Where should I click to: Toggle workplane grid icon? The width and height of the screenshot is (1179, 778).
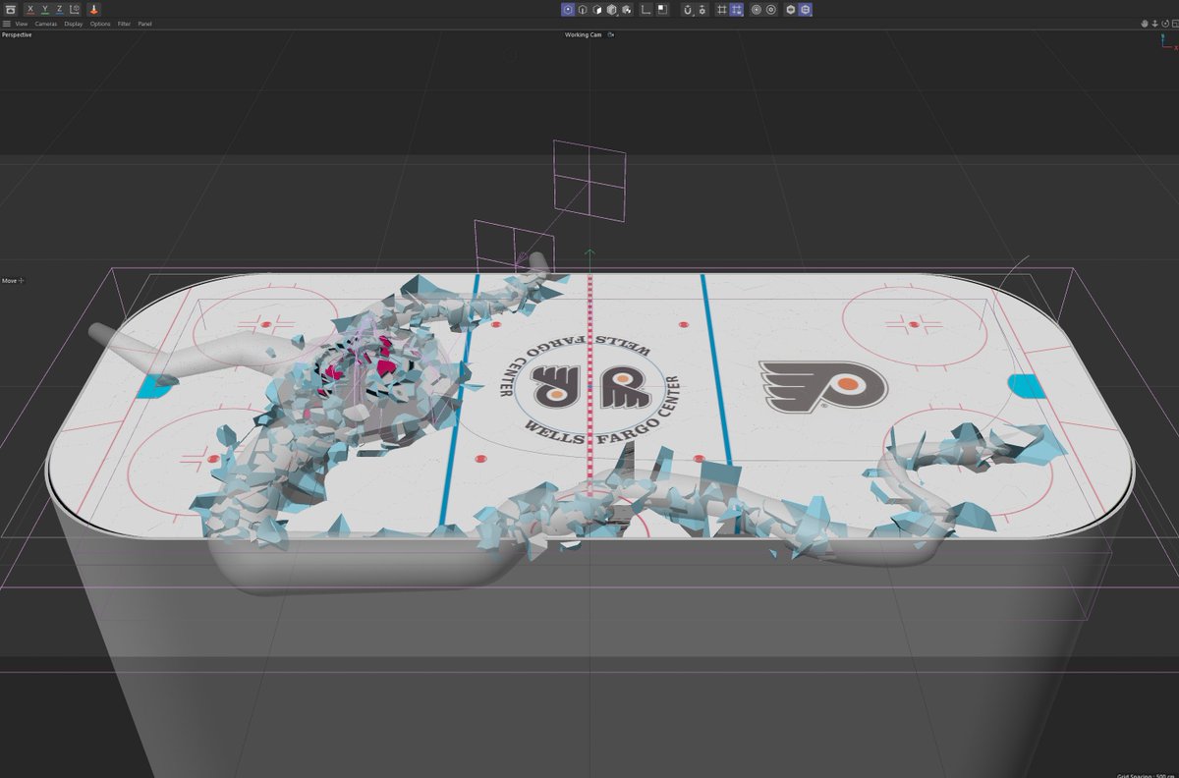pos(722,10)
